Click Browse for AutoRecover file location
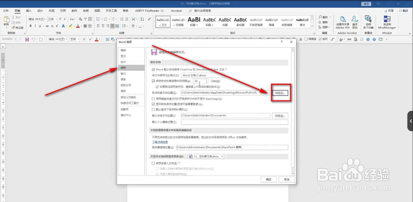Image resolution: width=413 pixels, height=202 pixels. point(280,93)
